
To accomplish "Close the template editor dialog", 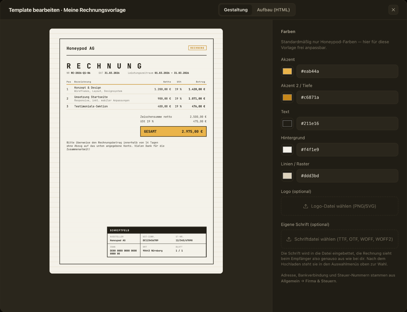I will click(x=393, y=10).
